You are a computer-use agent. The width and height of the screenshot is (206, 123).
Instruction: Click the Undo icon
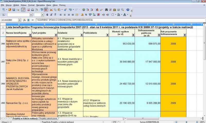(x=70, y=10)
